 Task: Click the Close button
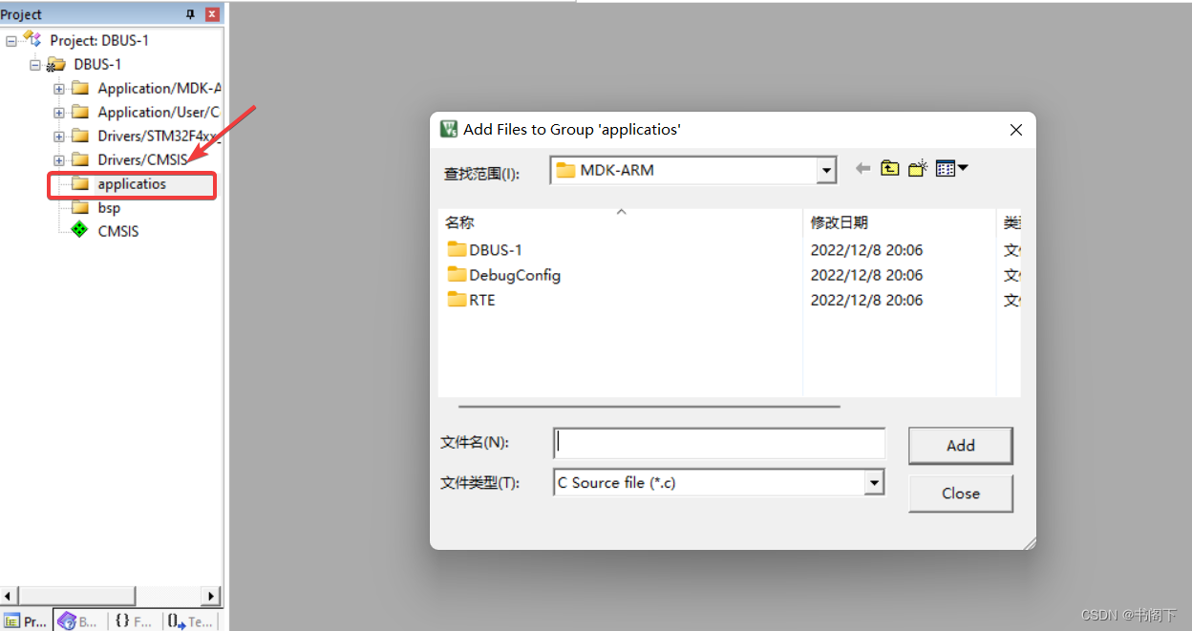pos(960,493)
